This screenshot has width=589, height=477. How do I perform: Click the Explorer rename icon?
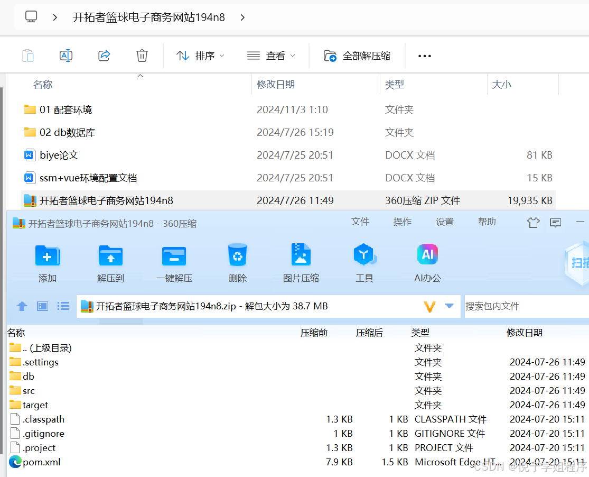[x=66, y=56]
